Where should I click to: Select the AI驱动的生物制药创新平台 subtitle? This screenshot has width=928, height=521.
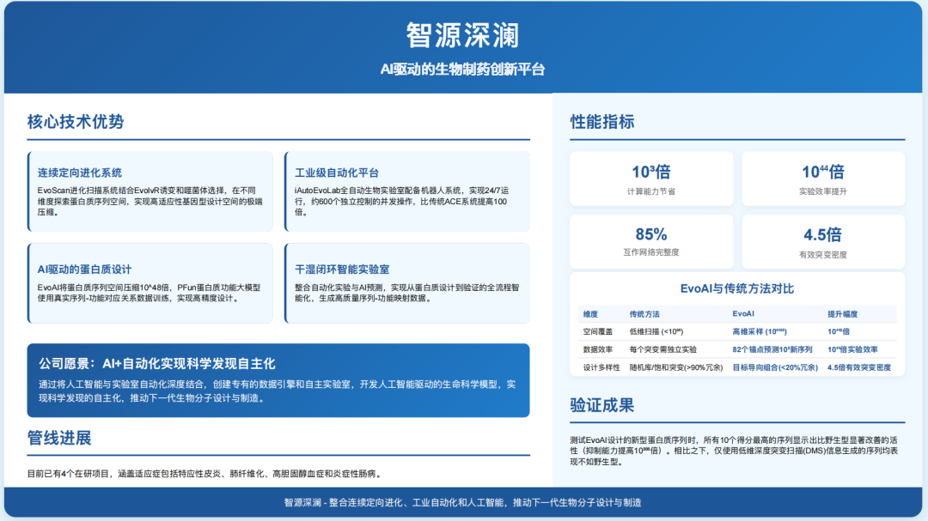pyautogui.click(x=463, y=70)
